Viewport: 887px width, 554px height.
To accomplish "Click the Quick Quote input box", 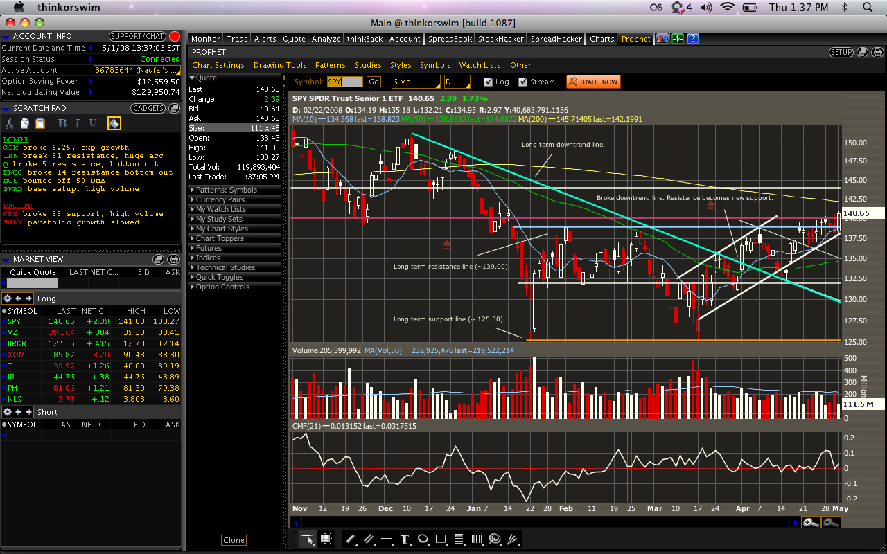I will point(33,283).
